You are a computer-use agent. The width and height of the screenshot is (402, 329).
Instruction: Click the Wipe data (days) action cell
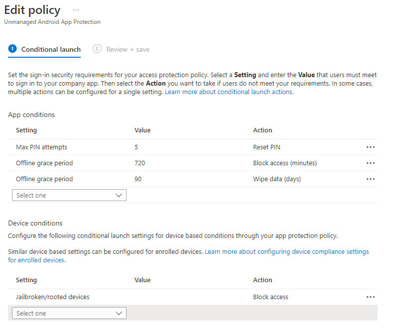tap(276, 179)
